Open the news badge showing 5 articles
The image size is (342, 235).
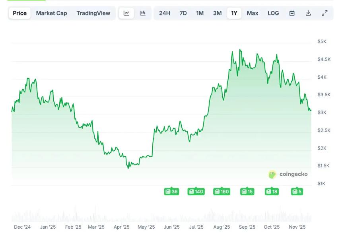(297, 191)
